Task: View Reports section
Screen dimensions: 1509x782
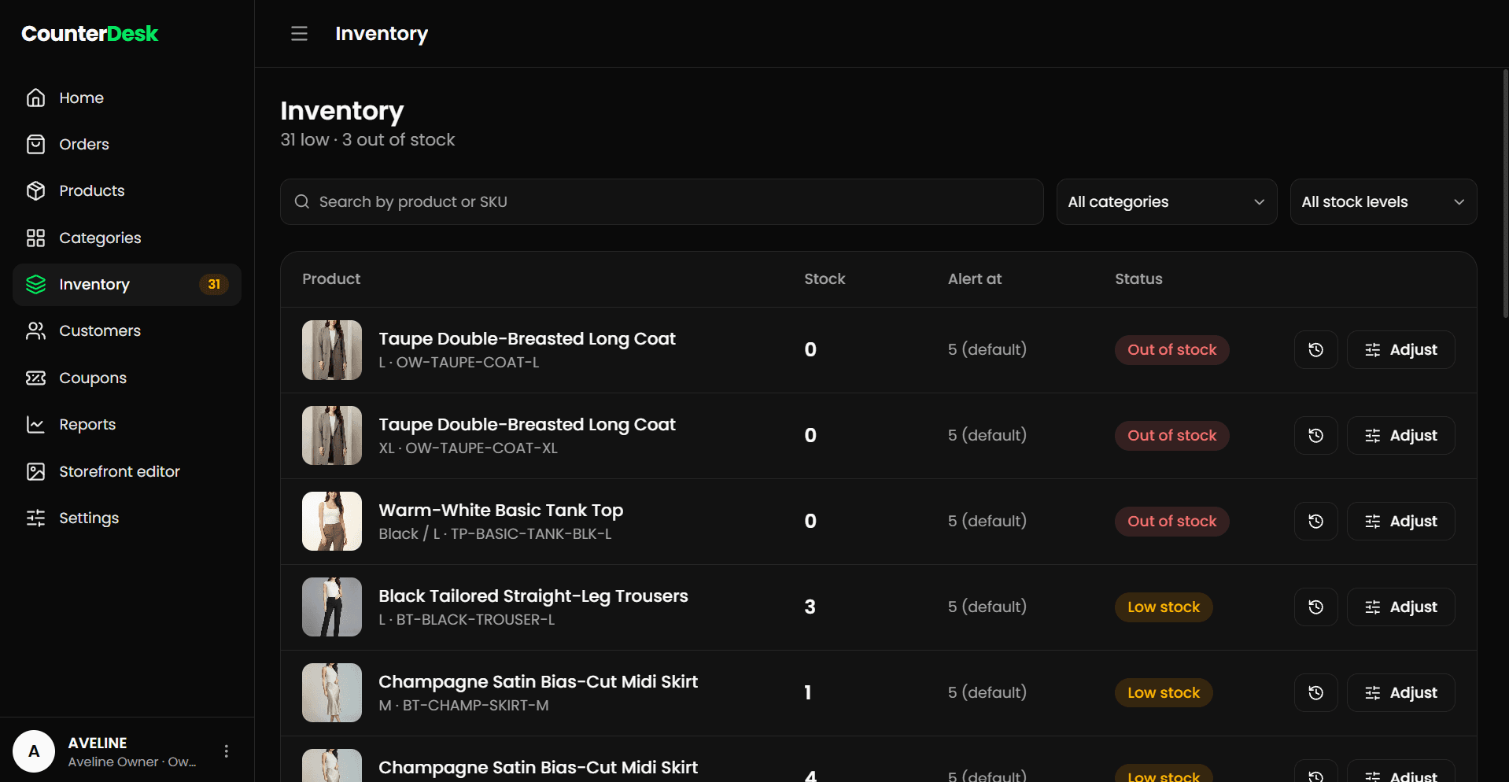Action: (127, 425)
